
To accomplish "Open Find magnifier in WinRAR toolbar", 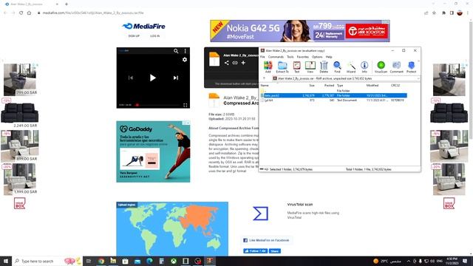I will pos(337,67).
